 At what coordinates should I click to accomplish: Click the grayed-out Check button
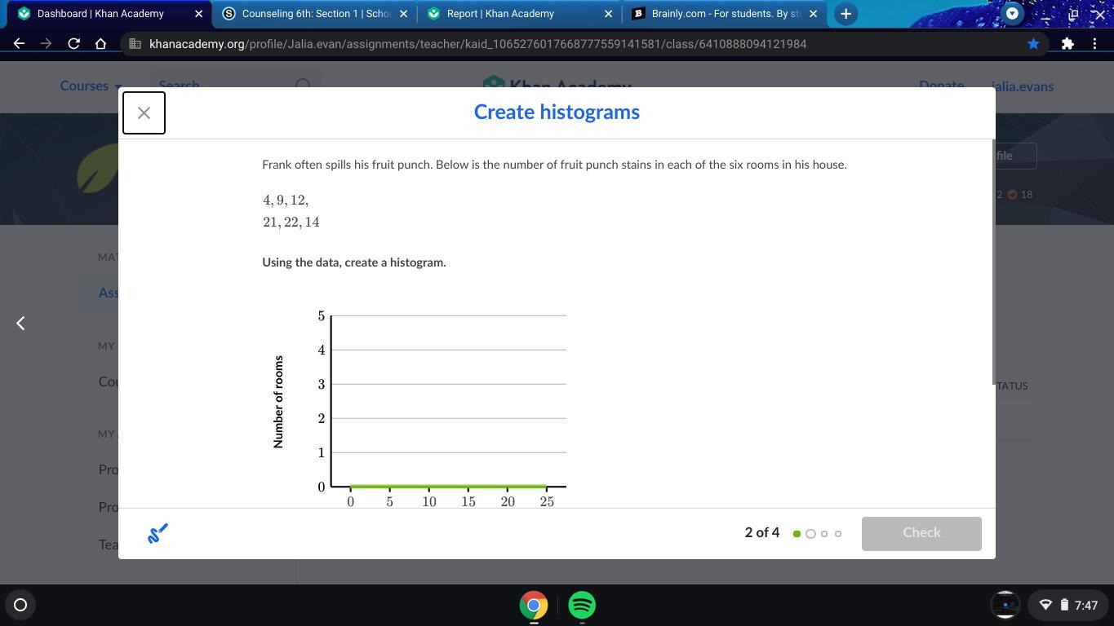click(921, 533)
